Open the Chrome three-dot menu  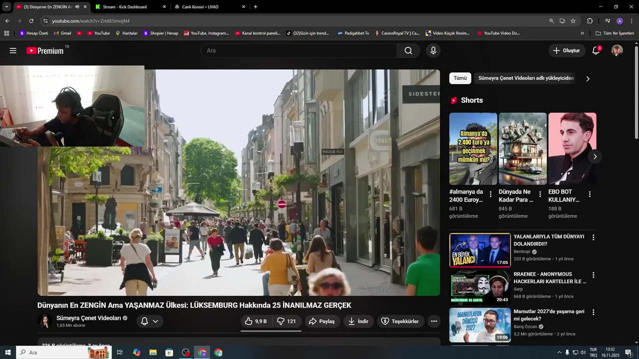pos(632,21)
